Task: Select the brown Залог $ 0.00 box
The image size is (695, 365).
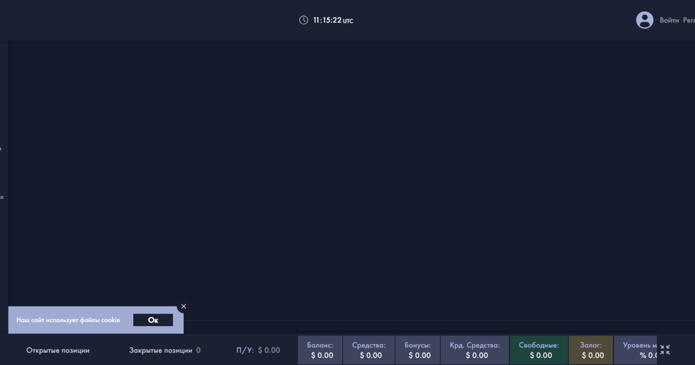Action: coord(591,350)
